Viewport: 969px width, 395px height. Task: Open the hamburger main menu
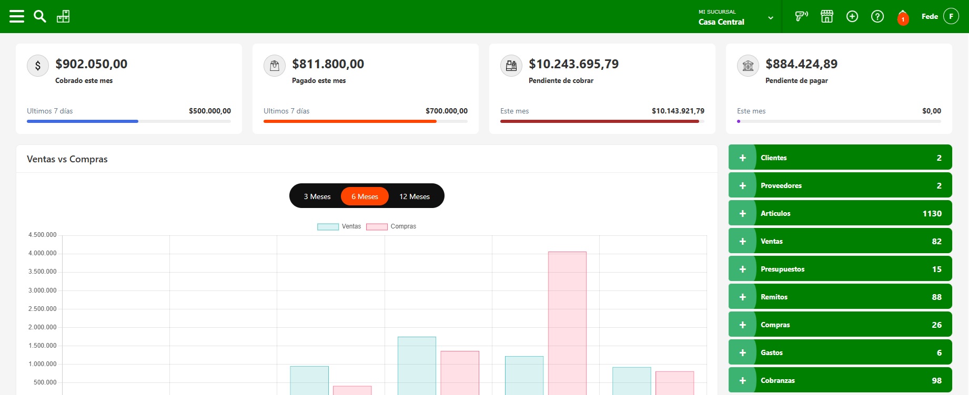tap(17, 16)
